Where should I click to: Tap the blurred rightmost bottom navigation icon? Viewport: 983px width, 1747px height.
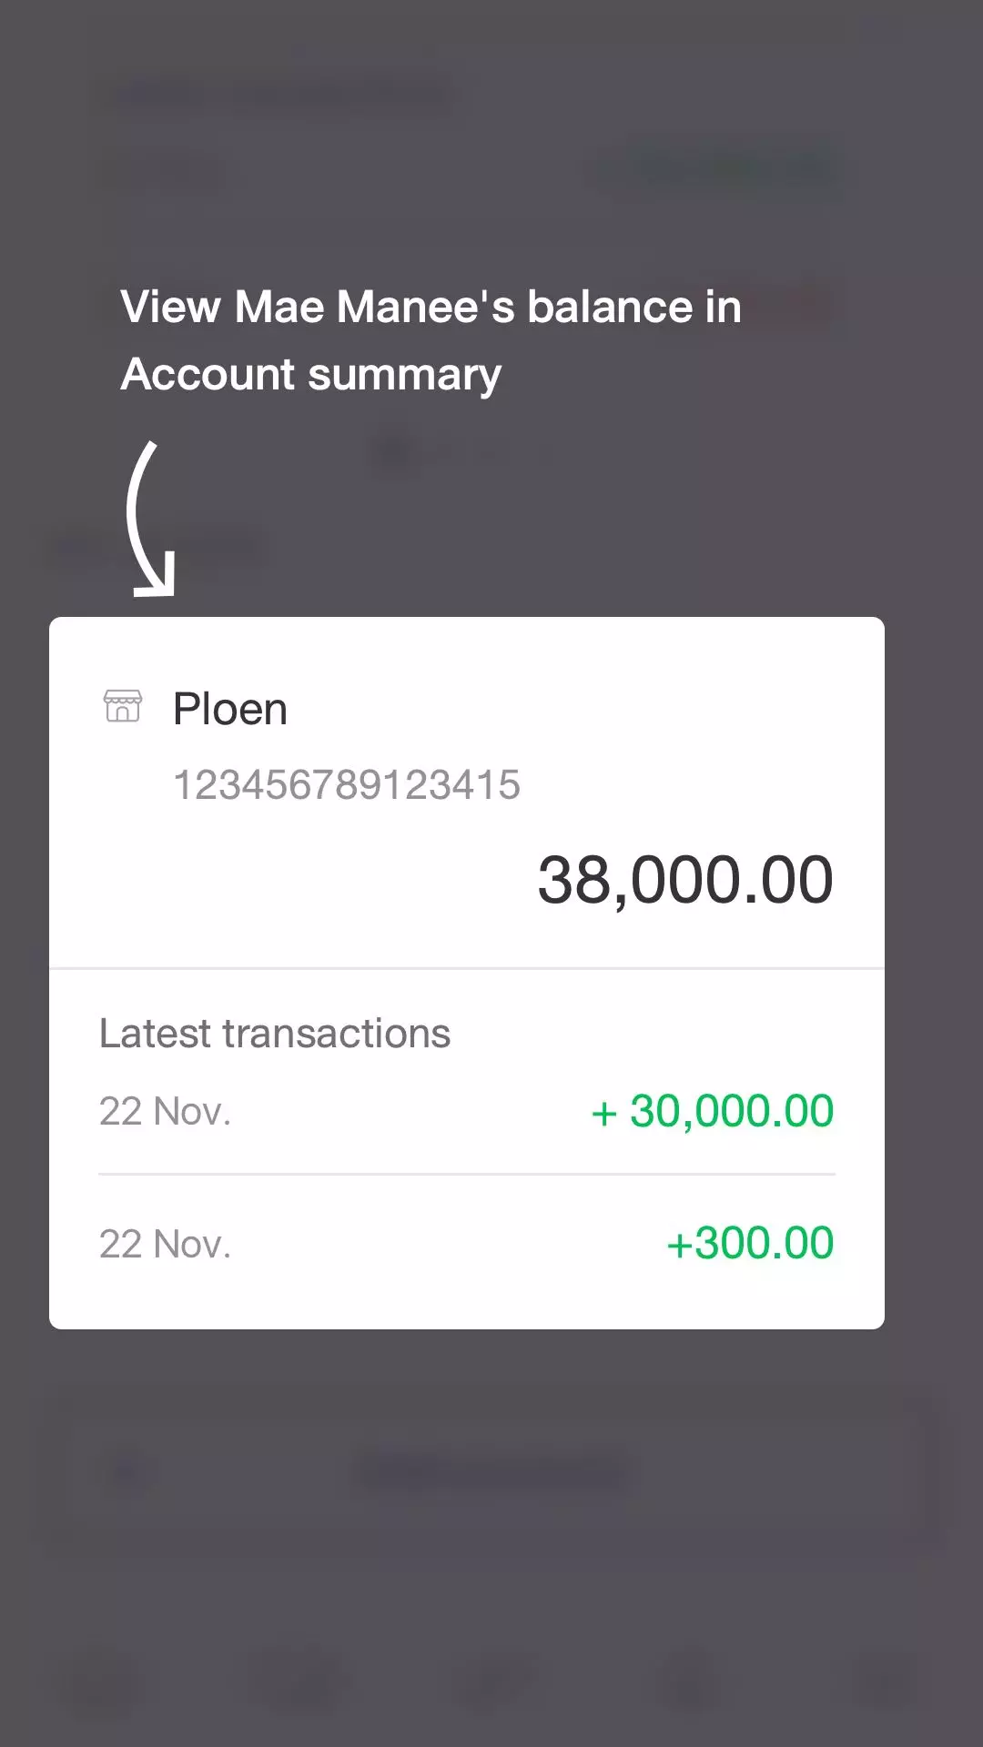point(881,1679)
